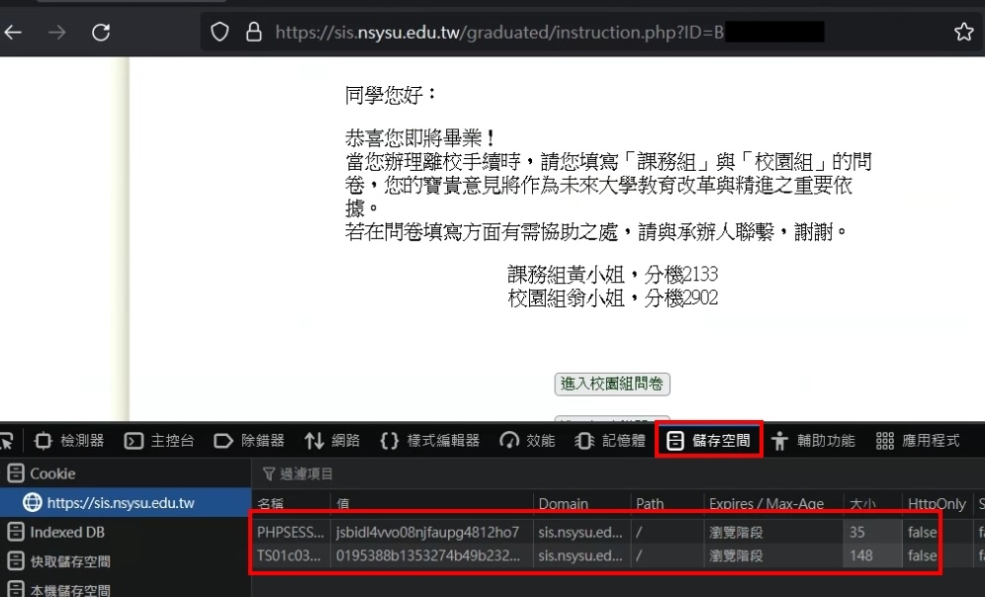Open the tracking protection shield icon

[220, 32]
